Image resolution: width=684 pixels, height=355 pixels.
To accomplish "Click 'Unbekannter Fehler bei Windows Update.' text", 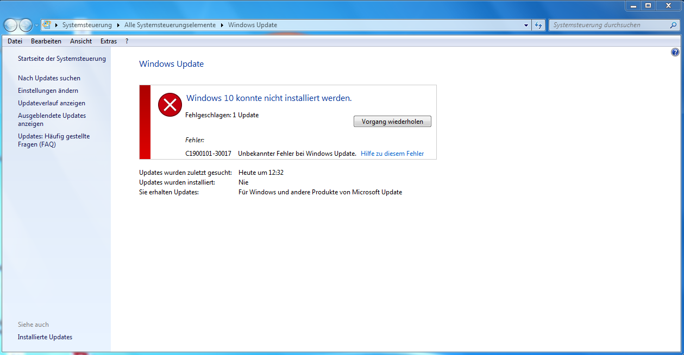I will (297, 154).
